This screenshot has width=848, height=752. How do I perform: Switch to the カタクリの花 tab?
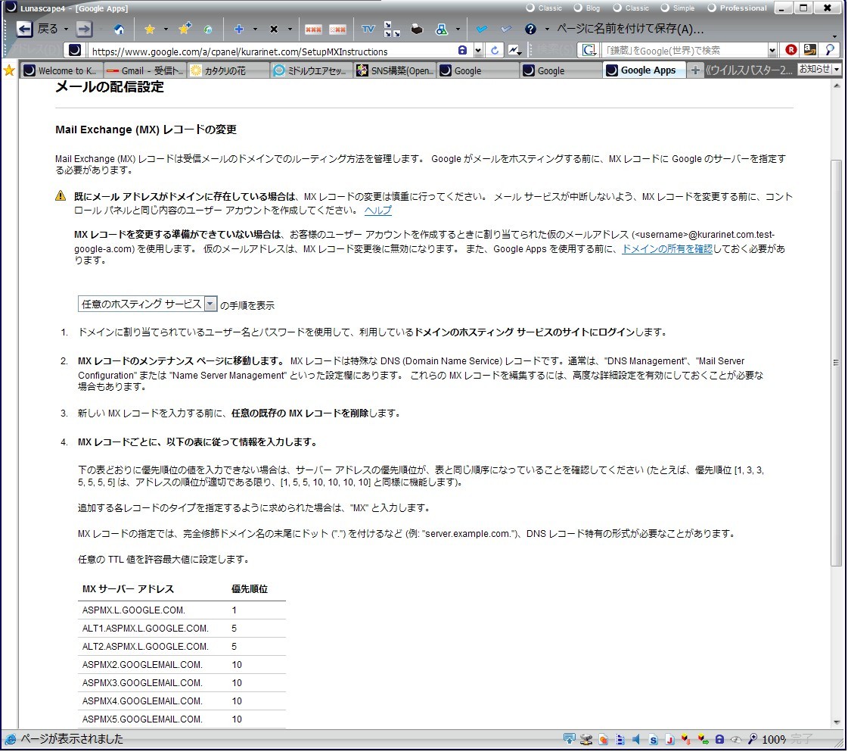[x=228, y=71]
